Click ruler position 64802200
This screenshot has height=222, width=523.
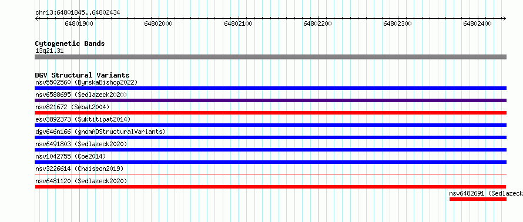318,23
